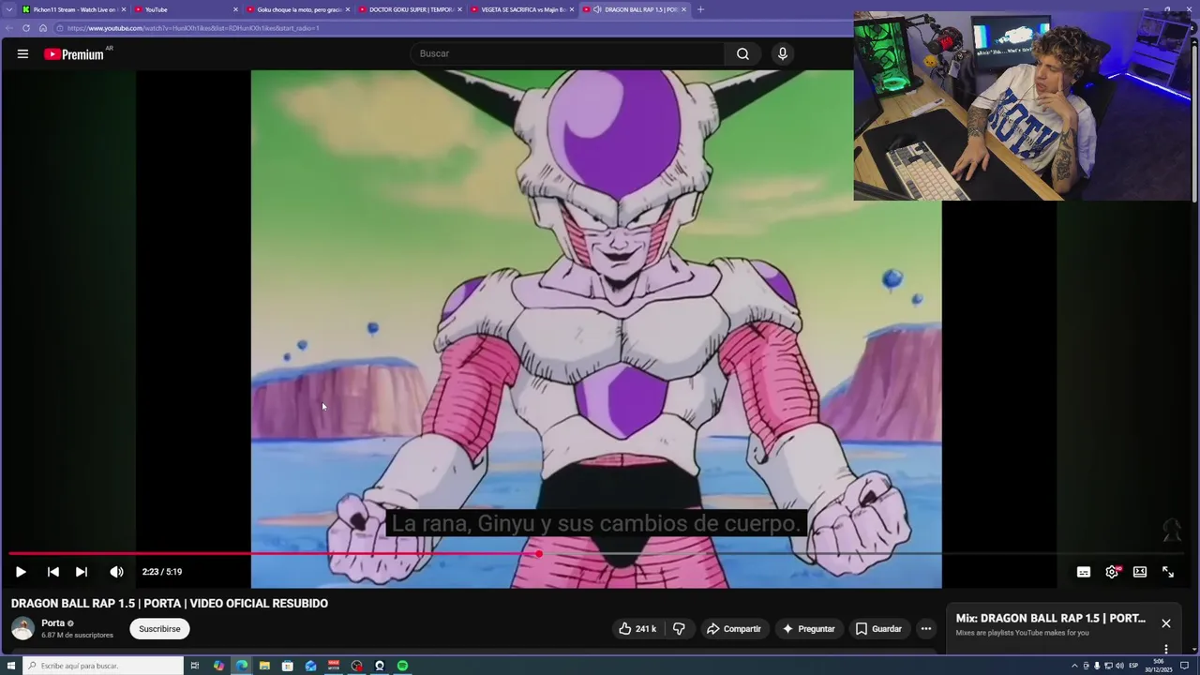Close the VEGETA SE SACRIFICA tab
This screenshot has height=675, width=1200.
coord(572,9)
